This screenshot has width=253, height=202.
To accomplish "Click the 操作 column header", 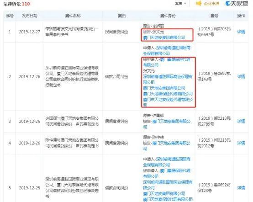I will tap(241, 16).
